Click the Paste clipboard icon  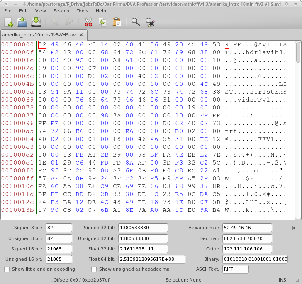click(117, 22)
